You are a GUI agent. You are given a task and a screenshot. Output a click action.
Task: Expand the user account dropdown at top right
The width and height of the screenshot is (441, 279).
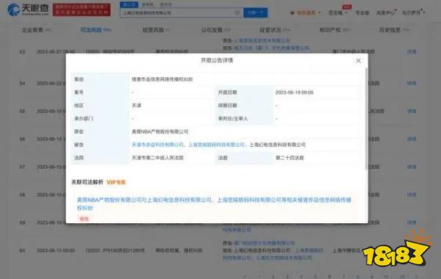pyautogui.click(x=413, y=13)
